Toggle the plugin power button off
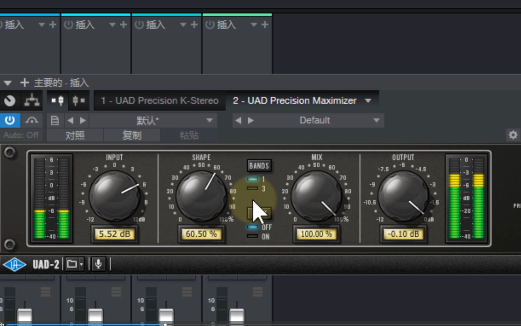The width and height of the screenshot is (521, 326). pyautogui.click(x=10, y=120)
